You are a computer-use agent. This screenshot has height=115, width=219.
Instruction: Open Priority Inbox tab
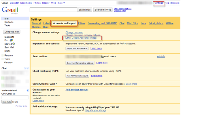tap(156, 23)
